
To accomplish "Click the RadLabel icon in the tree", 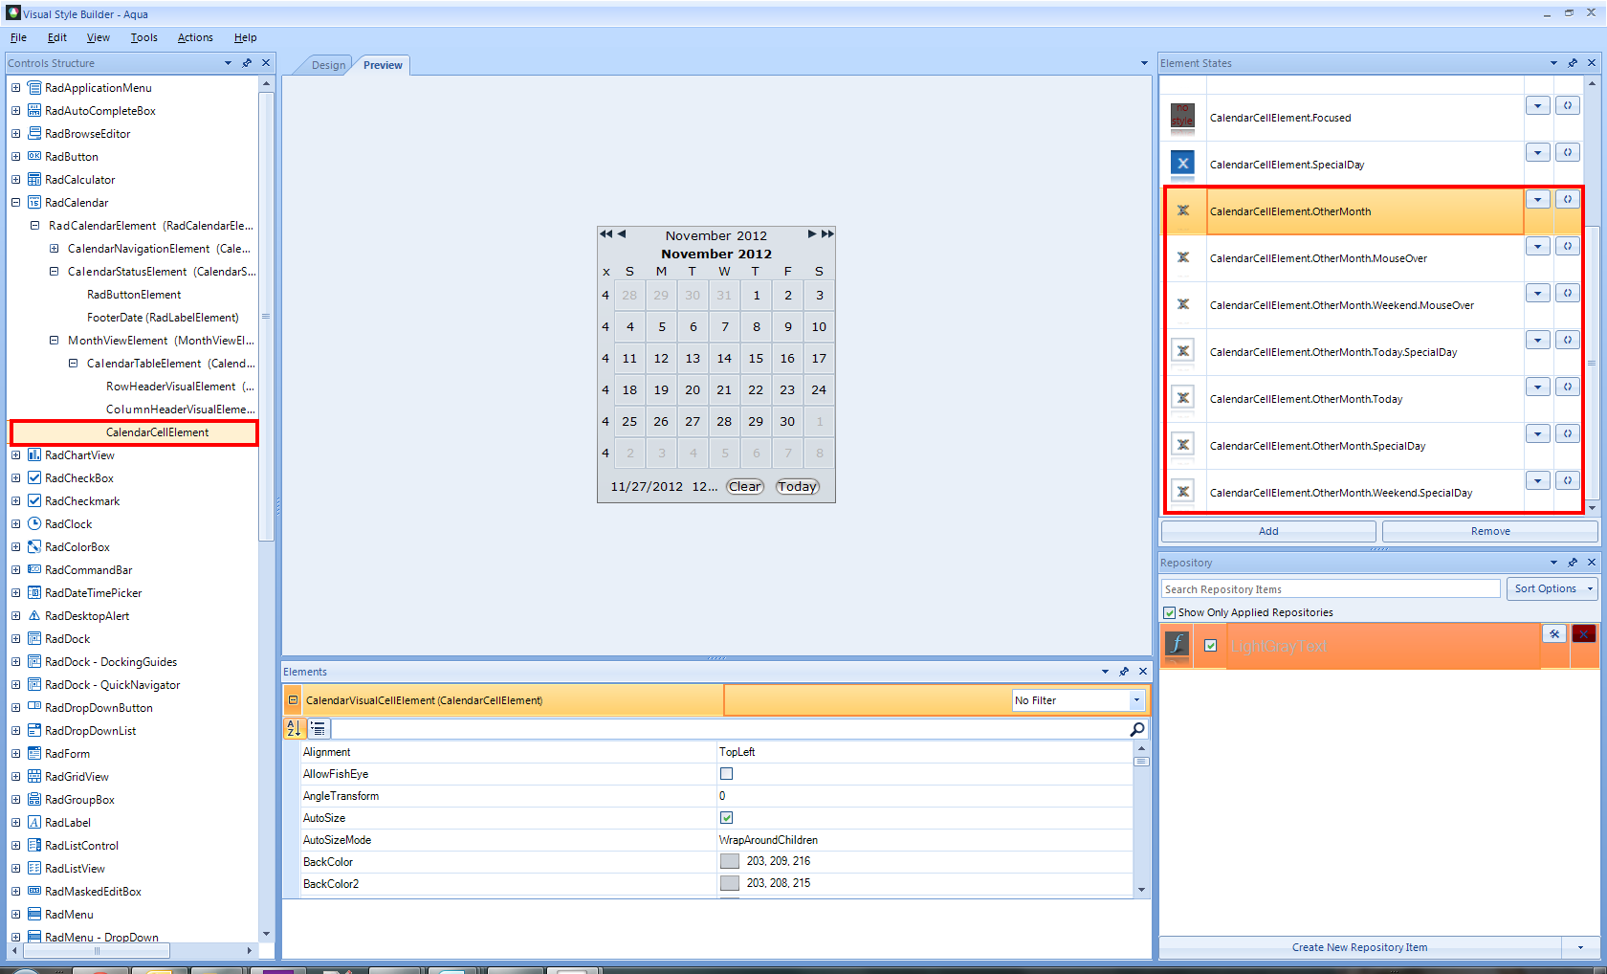I will pos(34,822).
